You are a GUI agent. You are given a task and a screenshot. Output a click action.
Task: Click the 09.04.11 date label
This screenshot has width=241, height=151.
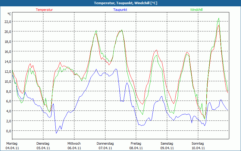pos(167,148)
